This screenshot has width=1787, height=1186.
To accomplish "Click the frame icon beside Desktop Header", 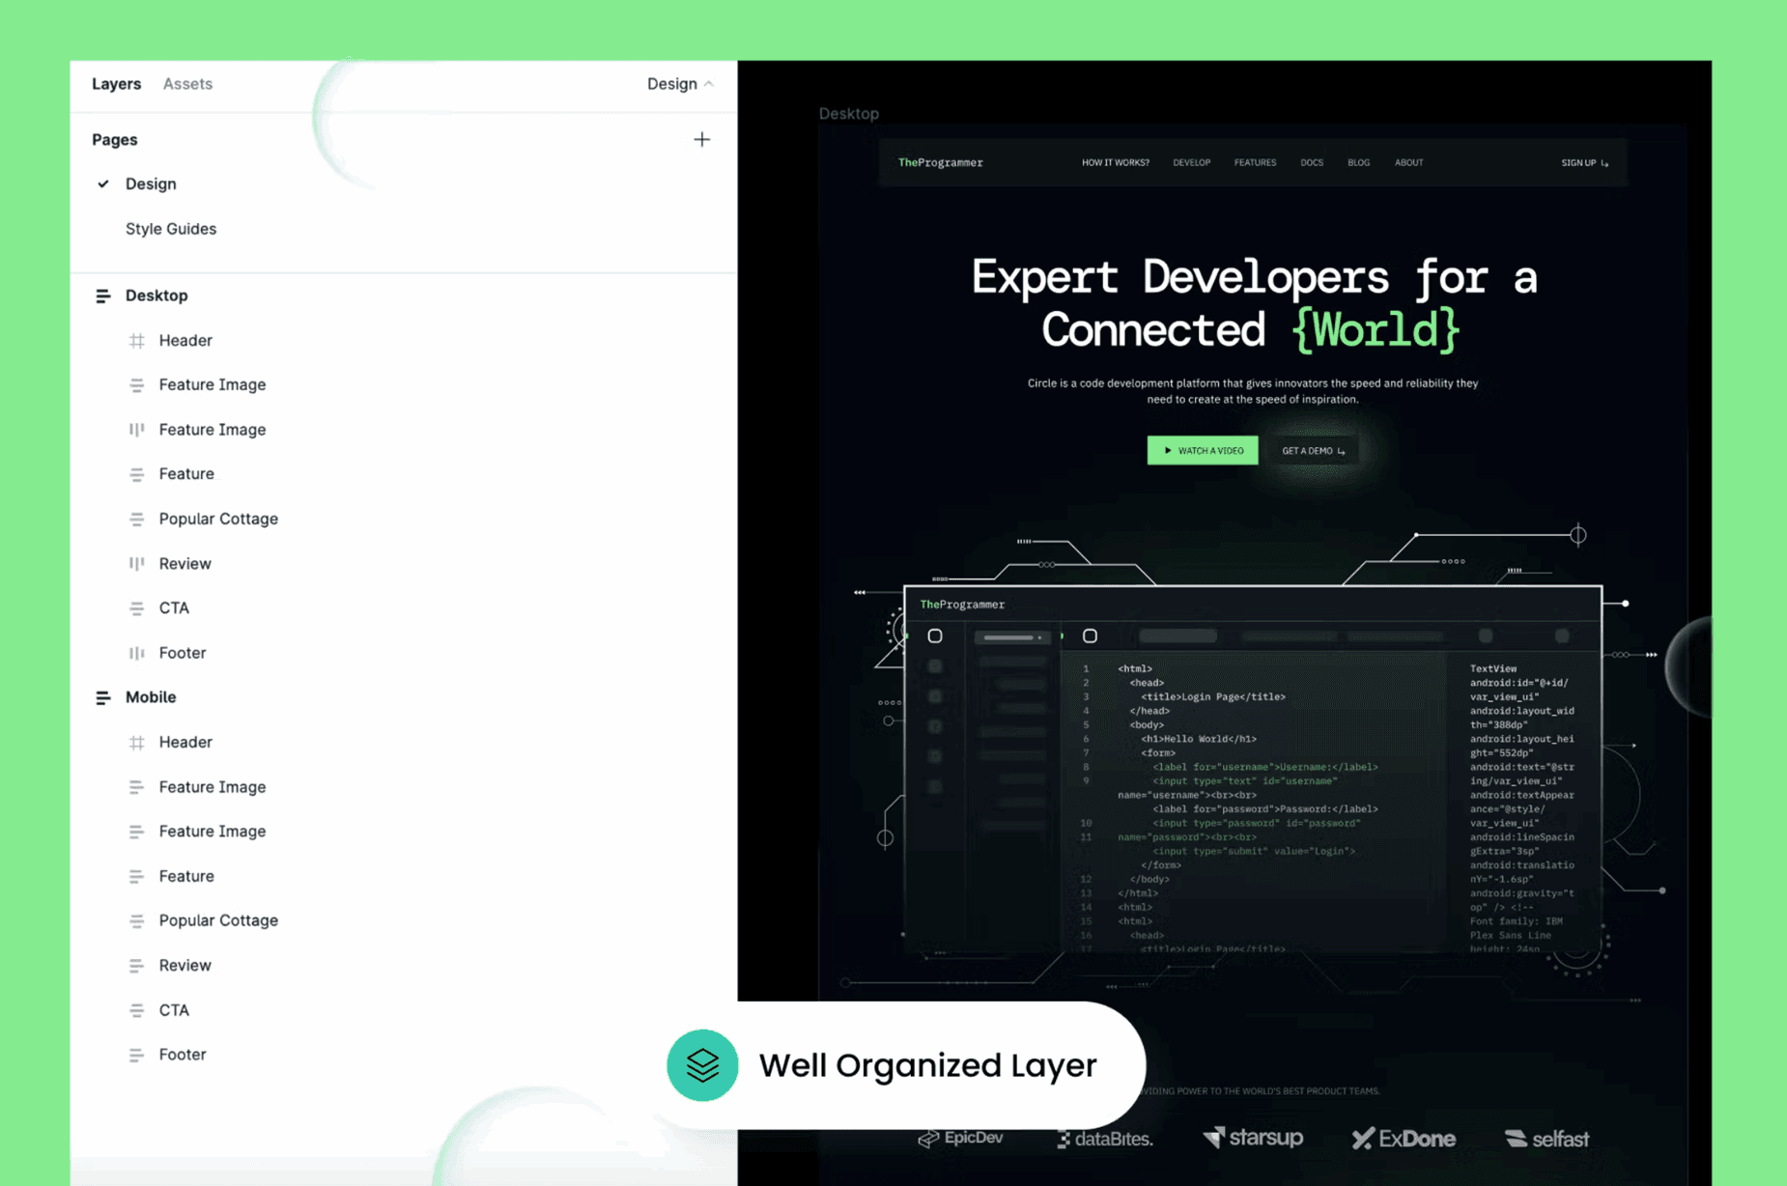I will [x=137, y=341].
